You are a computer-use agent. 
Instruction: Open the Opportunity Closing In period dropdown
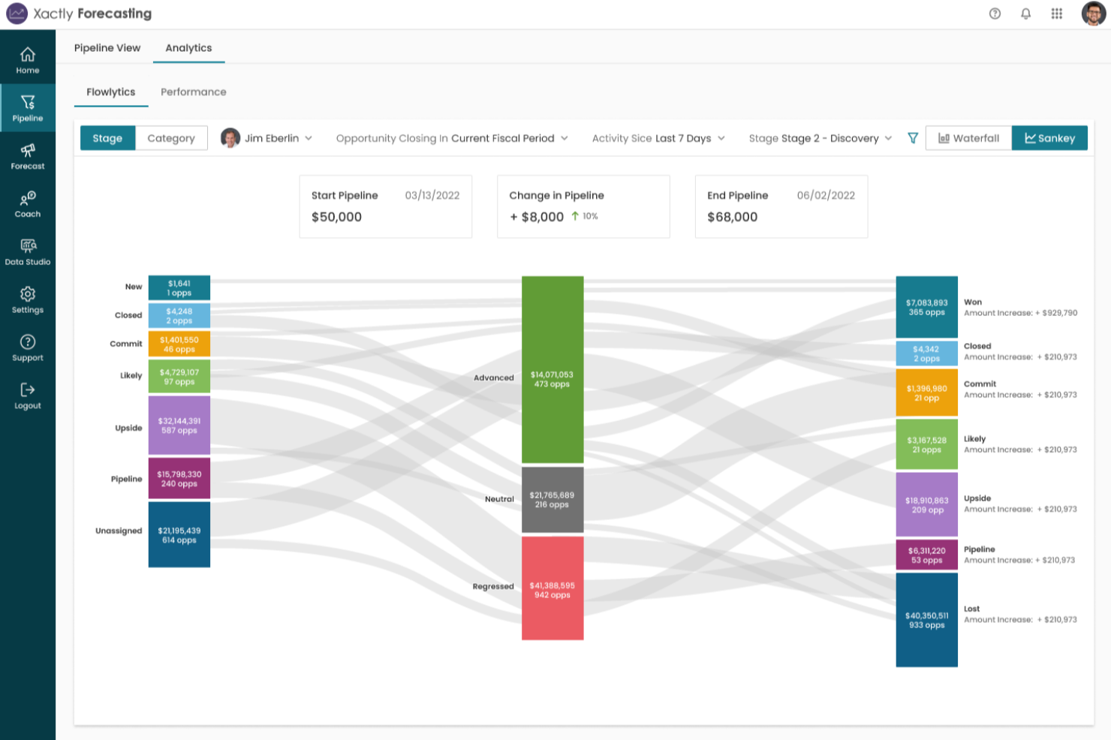pos(452,138)
